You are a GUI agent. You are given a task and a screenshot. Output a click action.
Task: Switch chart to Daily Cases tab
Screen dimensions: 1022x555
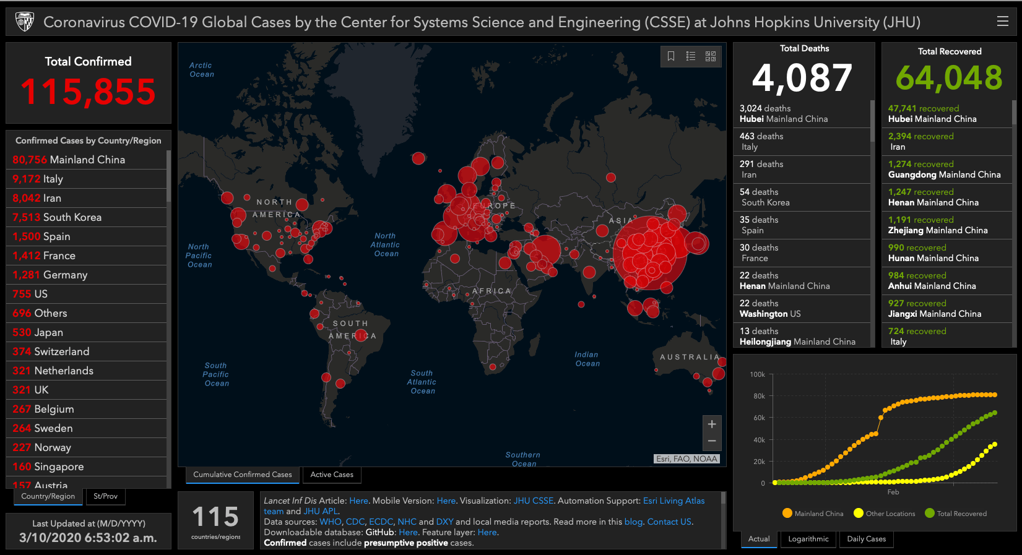[x=867, y=539]
